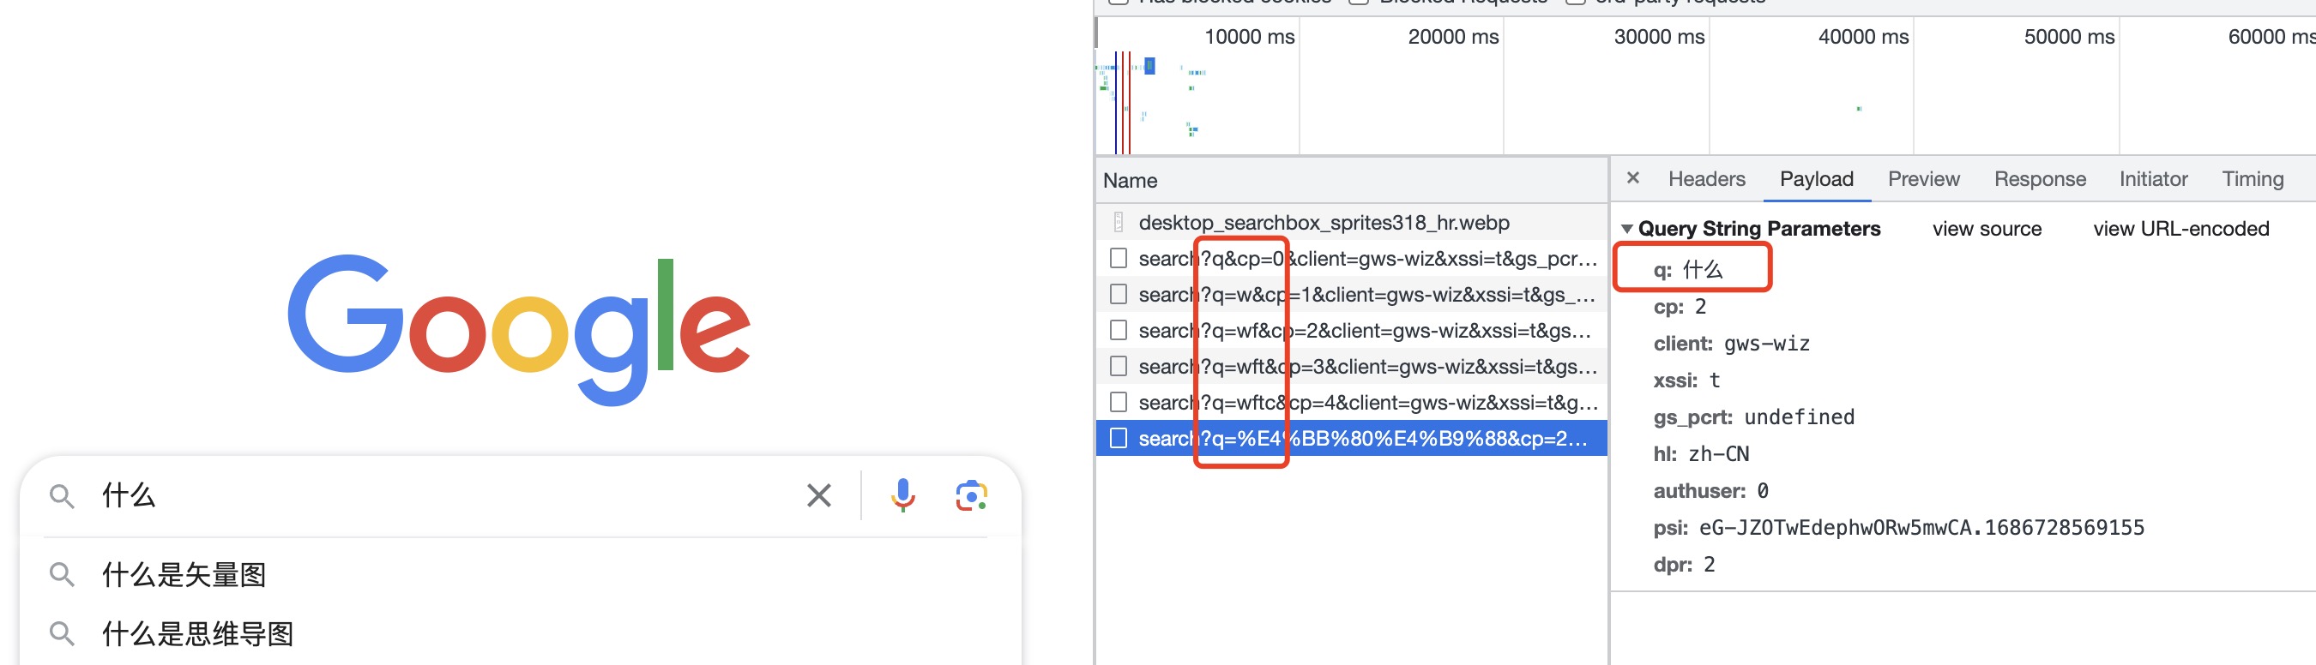Screen dimensions: 2316x665
Task: Switch to the Payload tab
Action: 1816,179
